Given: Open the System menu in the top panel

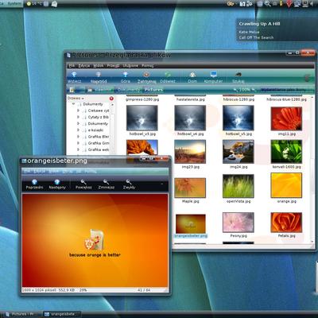Looking at the screenshot, I should pos(14,3).
